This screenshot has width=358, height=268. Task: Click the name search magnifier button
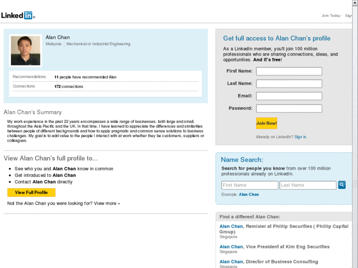[x=342, y=185]
